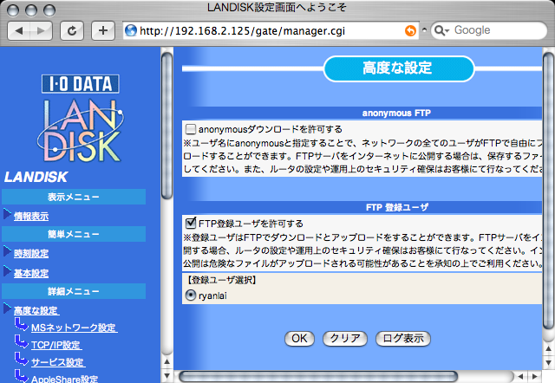Open the 高度な設定 link
Image resolution: width=555 pixels, height=383 pixels.
coord(36,311)
